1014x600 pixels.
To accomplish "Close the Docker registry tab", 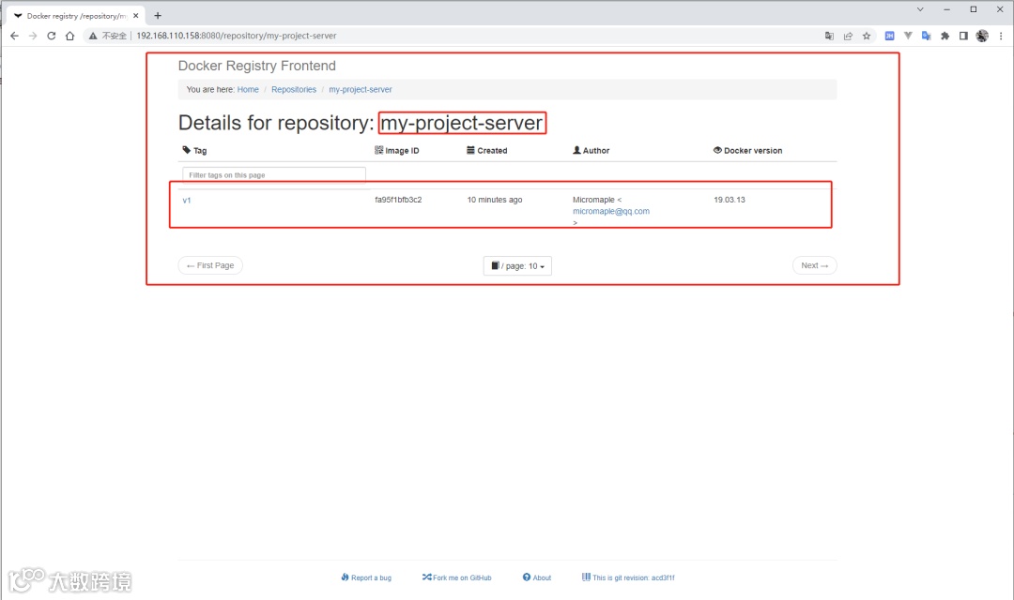I will 136,16.
